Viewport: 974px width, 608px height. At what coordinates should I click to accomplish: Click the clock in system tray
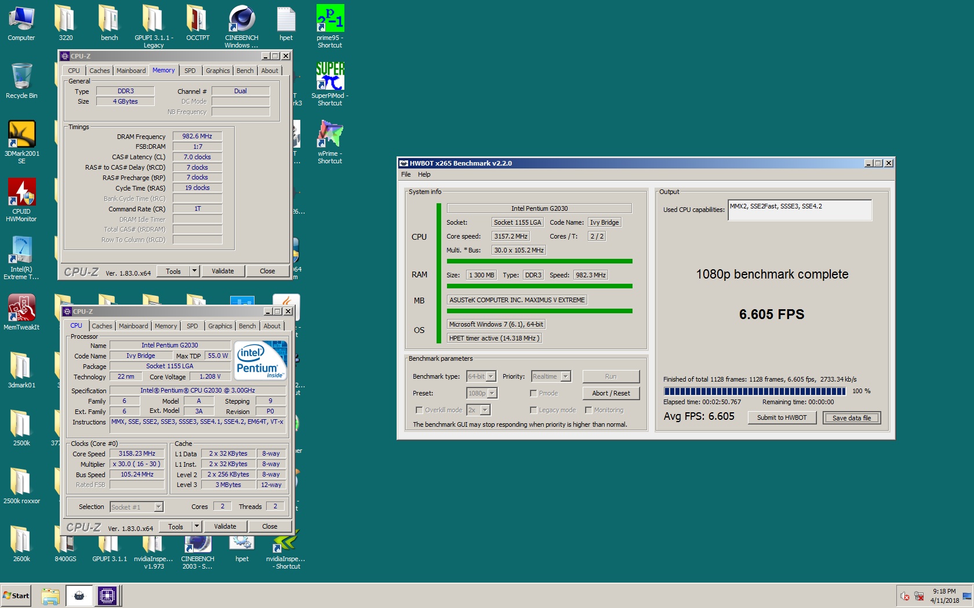click(944, 596)
